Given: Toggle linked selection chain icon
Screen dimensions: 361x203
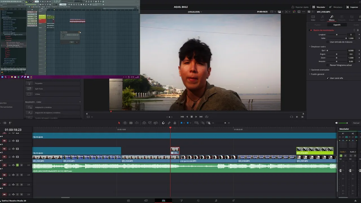Looking at the screenshot, I should (169, 123).
